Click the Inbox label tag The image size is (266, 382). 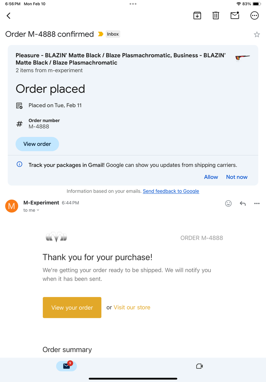pyautogui.click(x=113, y=34)
